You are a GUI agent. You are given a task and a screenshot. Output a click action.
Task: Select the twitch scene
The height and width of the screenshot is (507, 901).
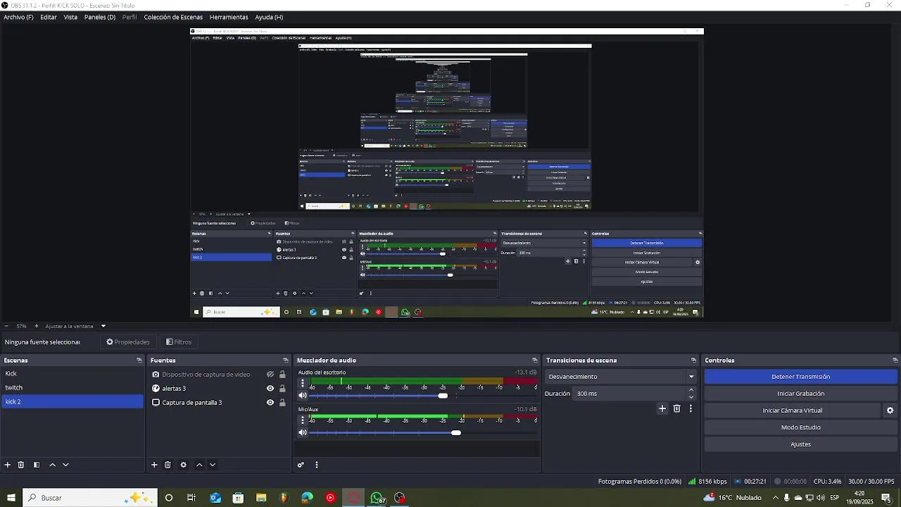click(72, 387)
